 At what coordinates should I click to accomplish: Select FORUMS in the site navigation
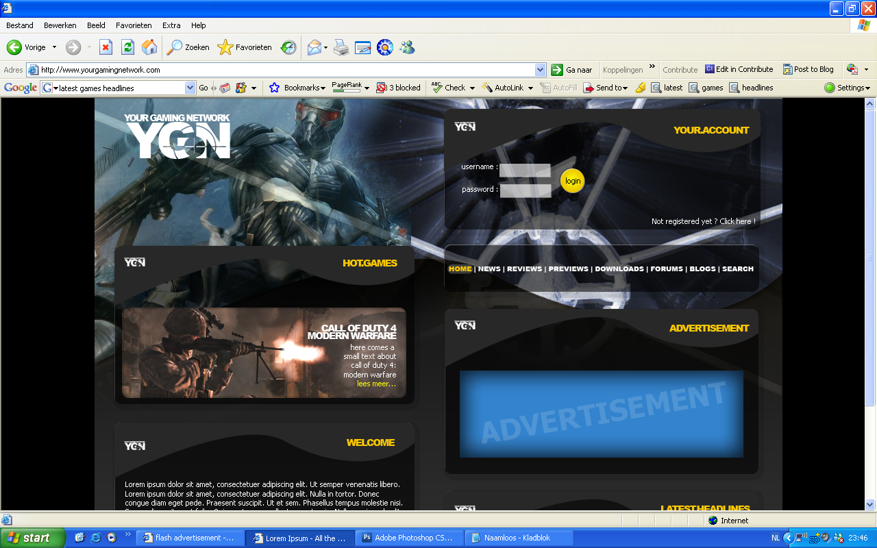[667, 269]
